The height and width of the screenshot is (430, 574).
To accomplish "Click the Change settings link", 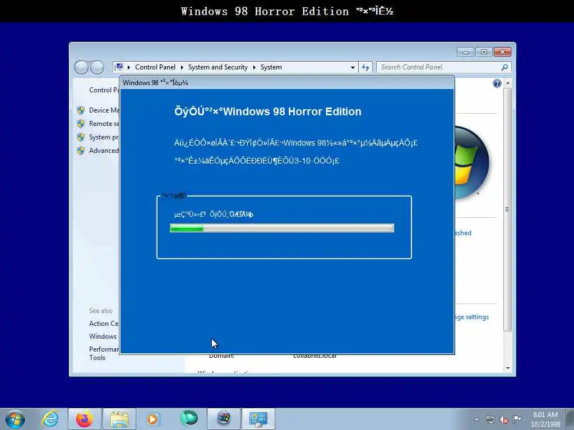I will click(x=472, y=317).
